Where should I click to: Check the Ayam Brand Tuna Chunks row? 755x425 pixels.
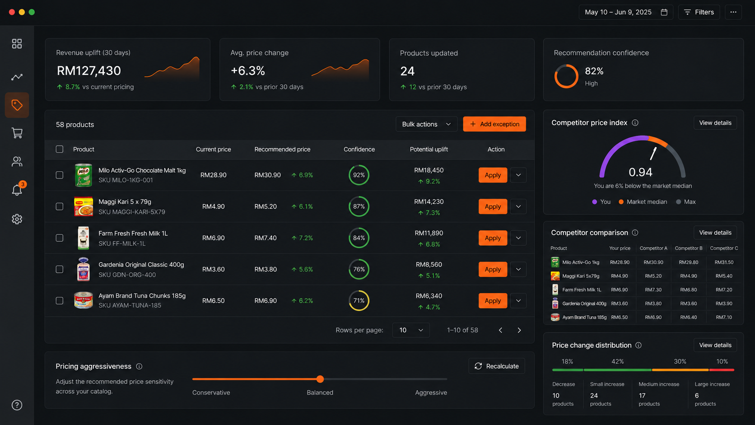tap(60, 301)
